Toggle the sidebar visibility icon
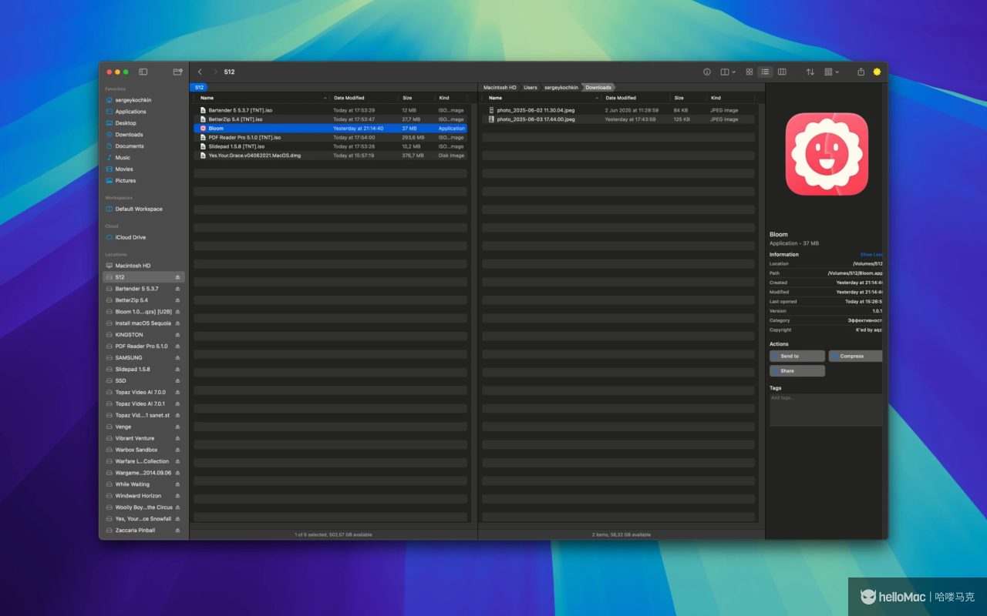 143,72
